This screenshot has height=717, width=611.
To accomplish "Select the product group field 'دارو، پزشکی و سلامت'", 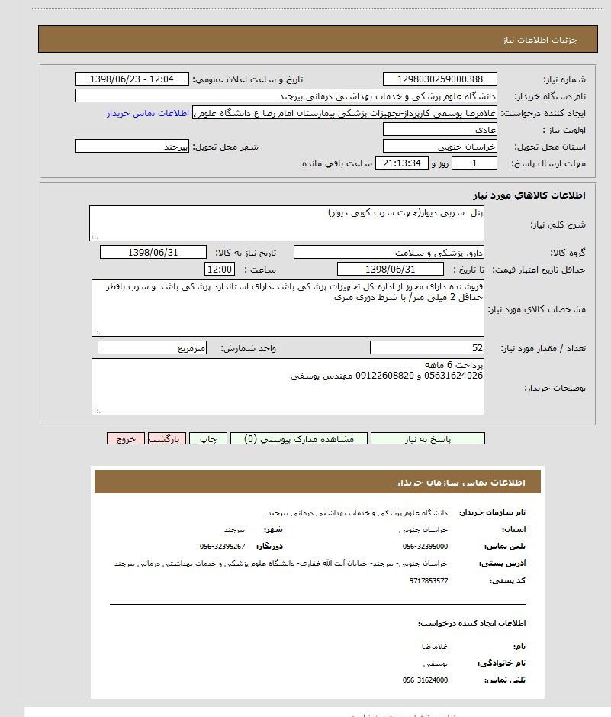I will click(389, 253).
